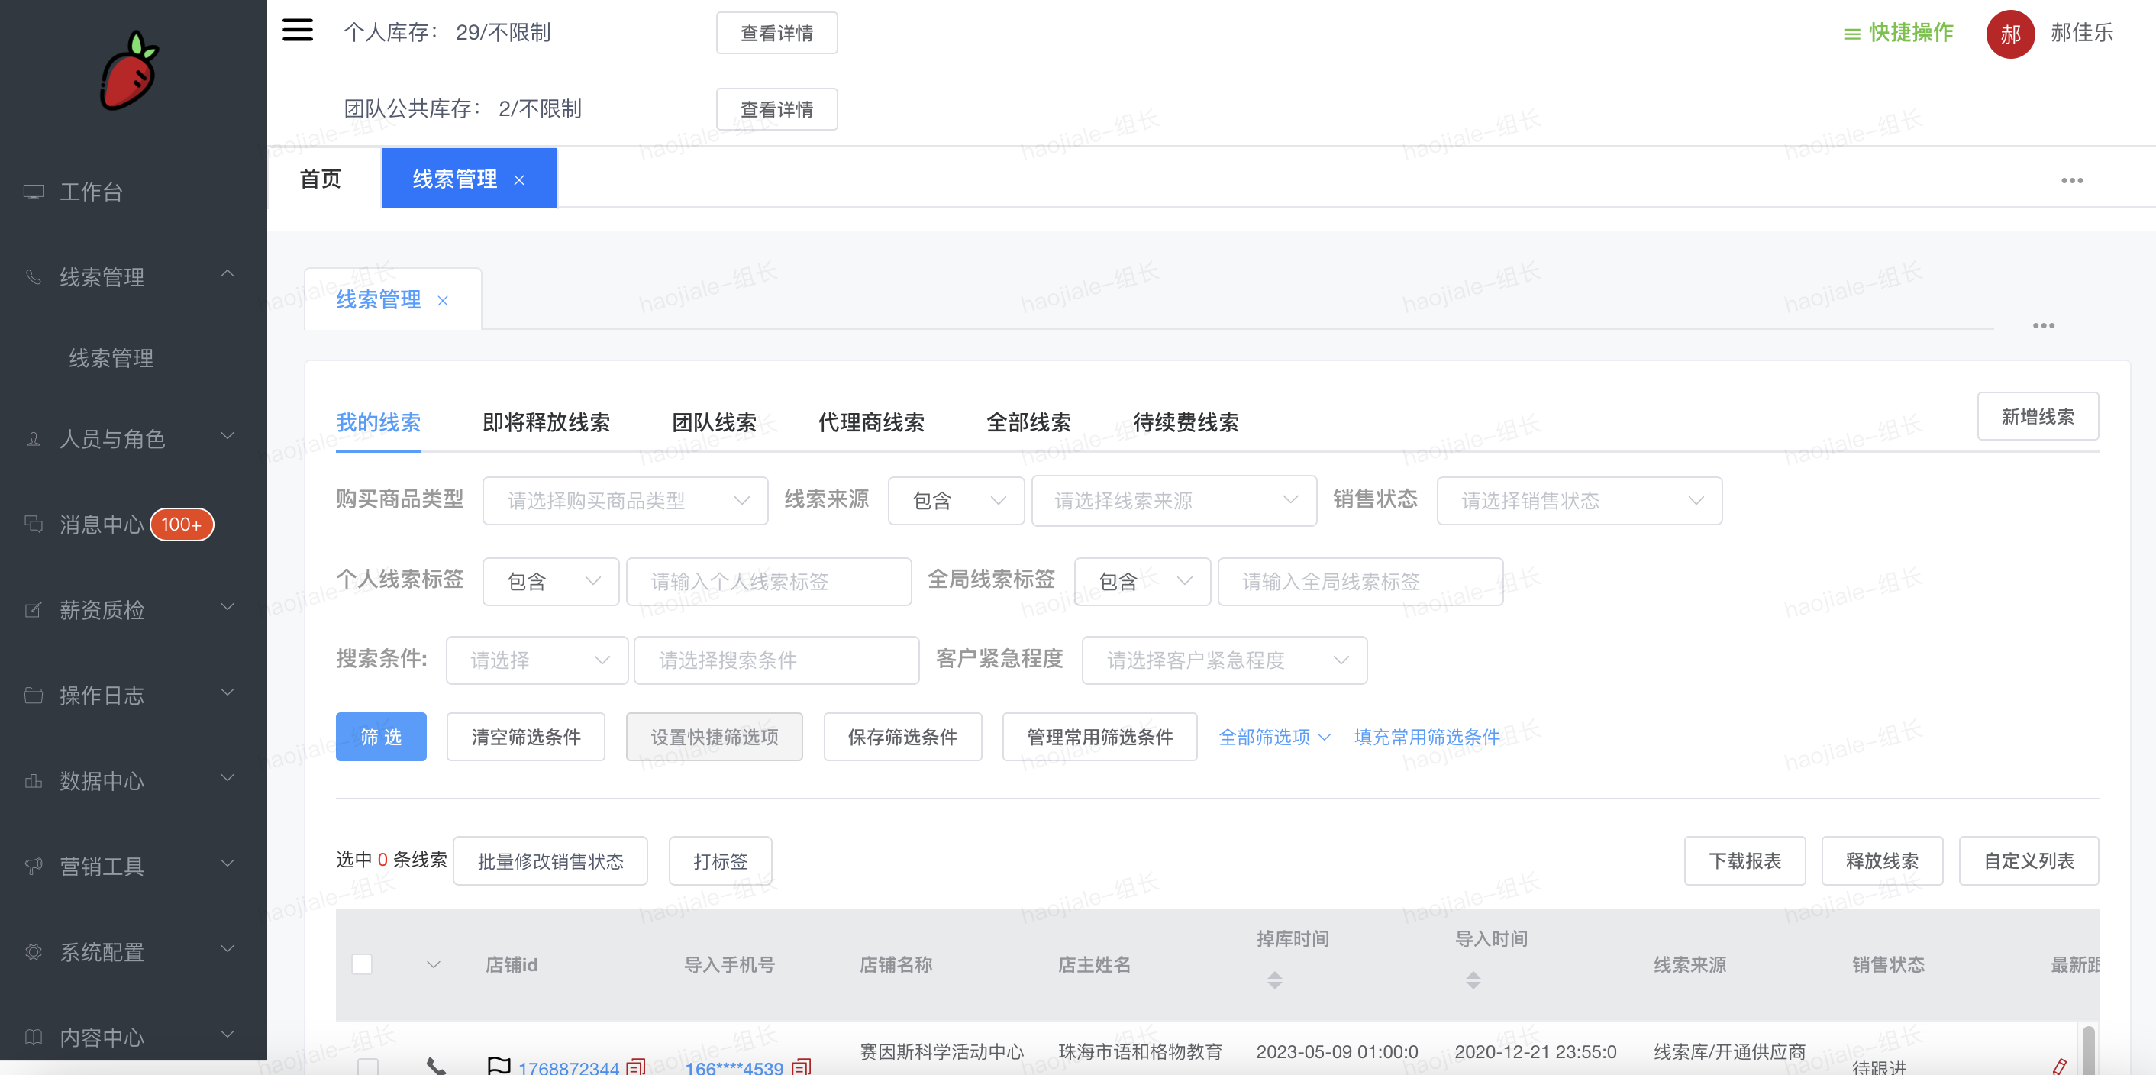2156x1075 pixels.
Task: Collapse 线索管理 sidebar section
Action: (x=227, y=274)
